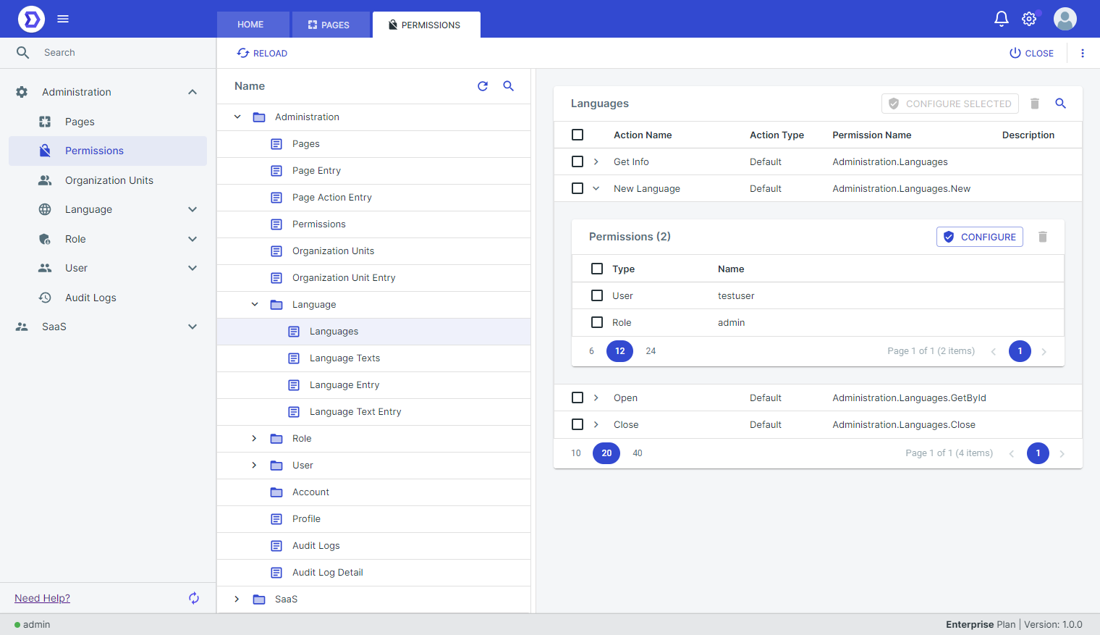Image resolution: width=1100 pixels, height=635 pixels.
Task: Expand SaaS menu in sidebar
Action: [x=192, y=327]
